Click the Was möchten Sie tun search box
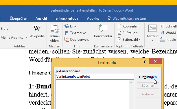 click(129, 19)
